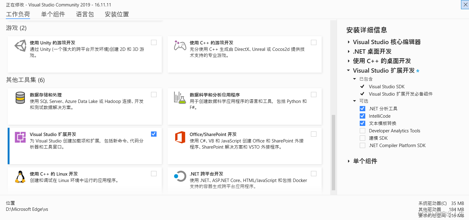Switch to the 单个组件 tab

click(x=53, y=14)
